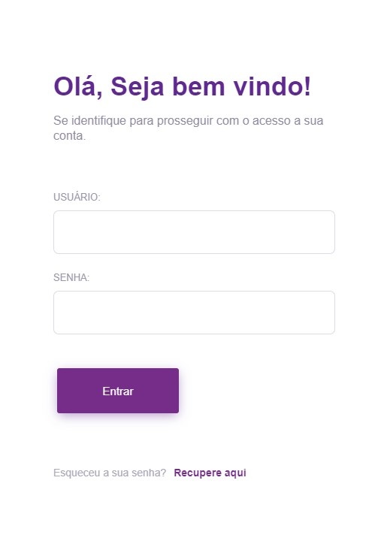
Task: Click the SENHA: field label
Action: tap(71, 277)
